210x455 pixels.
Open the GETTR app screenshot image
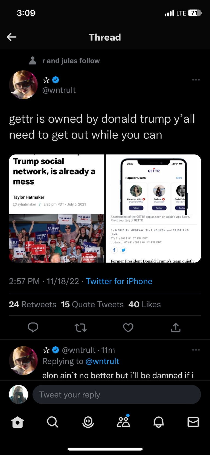(x=153, y=208)
